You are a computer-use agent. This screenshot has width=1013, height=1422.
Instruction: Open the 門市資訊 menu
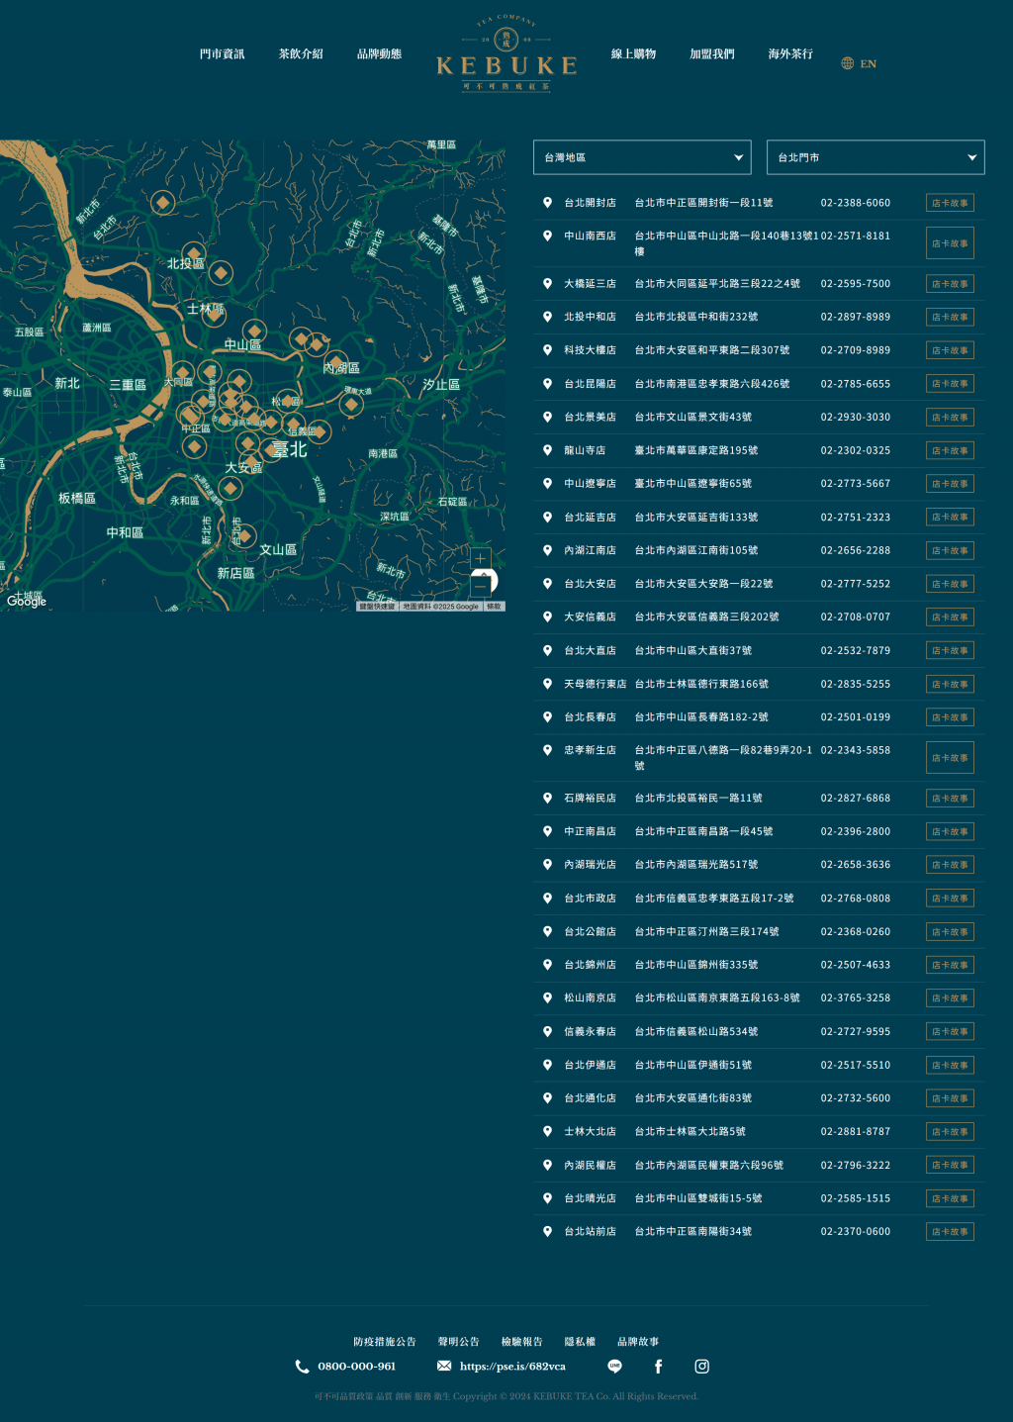(222, 54)
